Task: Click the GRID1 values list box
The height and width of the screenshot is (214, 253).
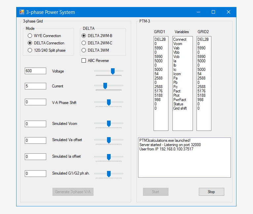Action: coord(161,83)
